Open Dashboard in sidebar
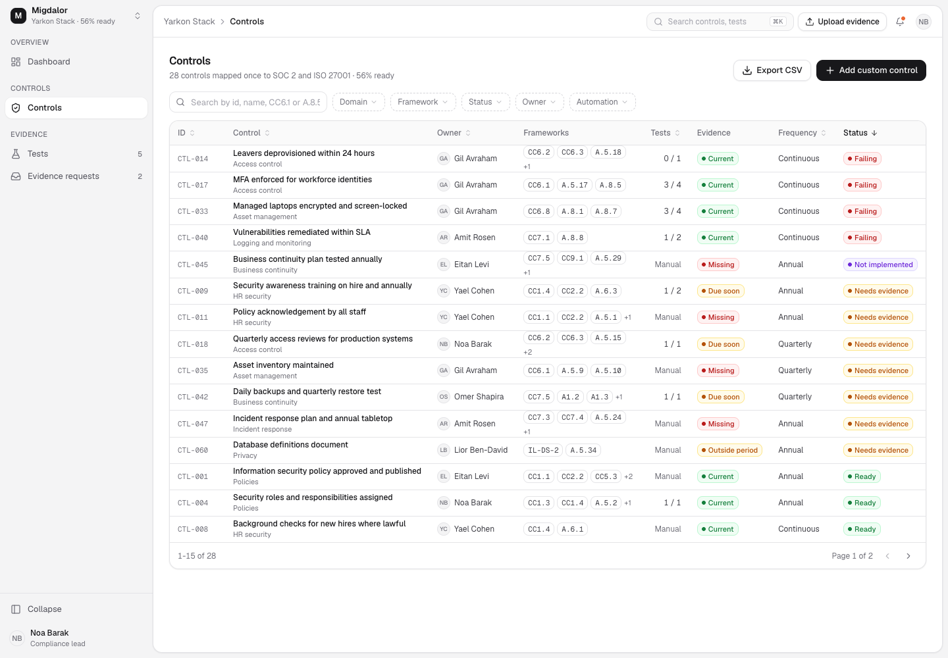Screen dimensions: 948x658 76,62
